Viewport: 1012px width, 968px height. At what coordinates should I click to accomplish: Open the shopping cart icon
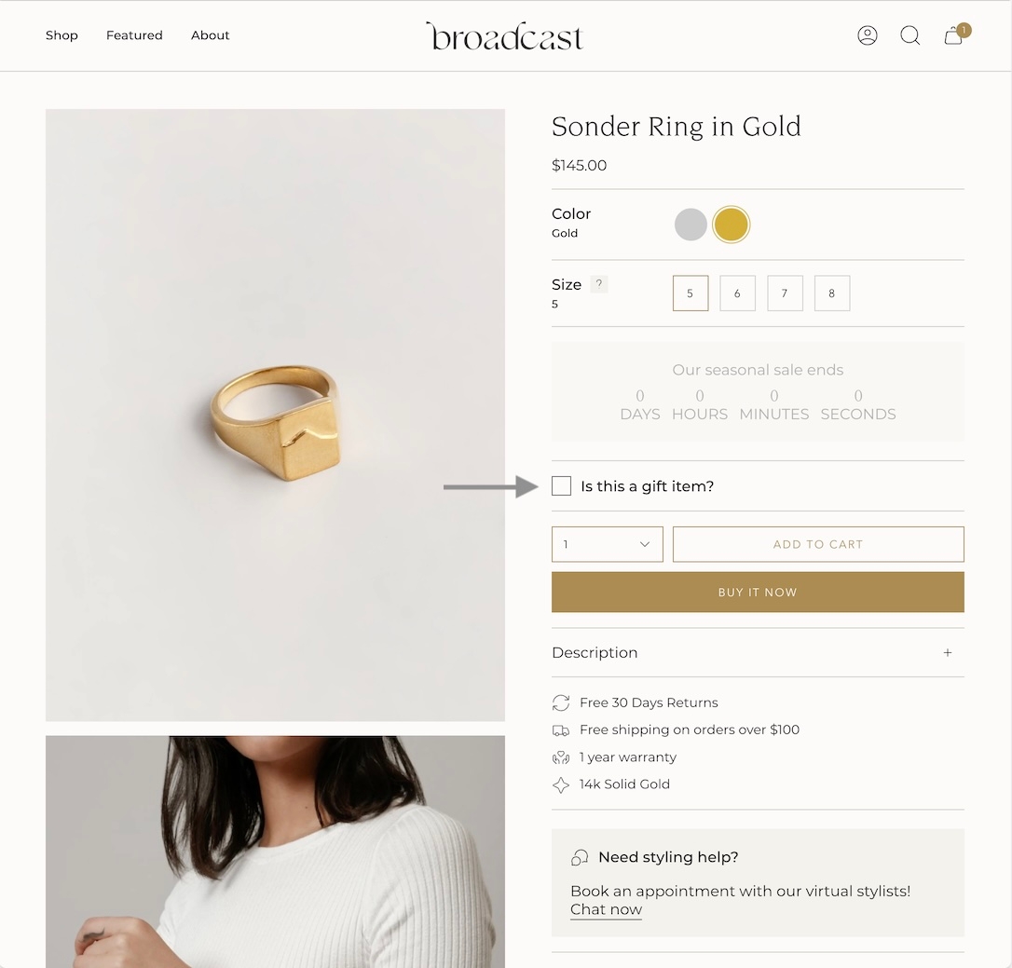[953, 35]
